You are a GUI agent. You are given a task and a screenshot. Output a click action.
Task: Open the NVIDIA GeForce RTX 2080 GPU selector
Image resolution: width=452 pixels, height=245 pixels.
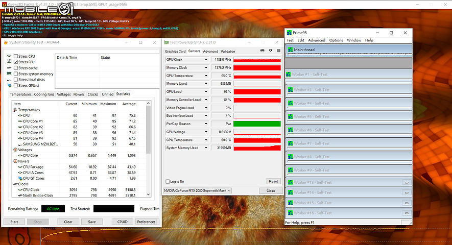(198, 190)
